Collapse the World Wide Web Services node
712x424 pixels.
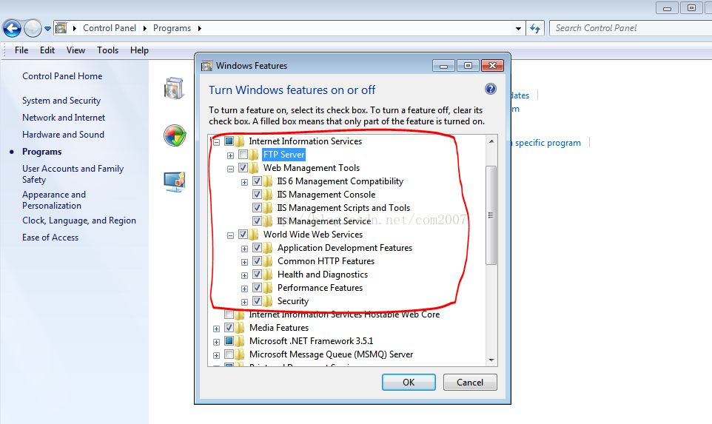click(231, 235)
